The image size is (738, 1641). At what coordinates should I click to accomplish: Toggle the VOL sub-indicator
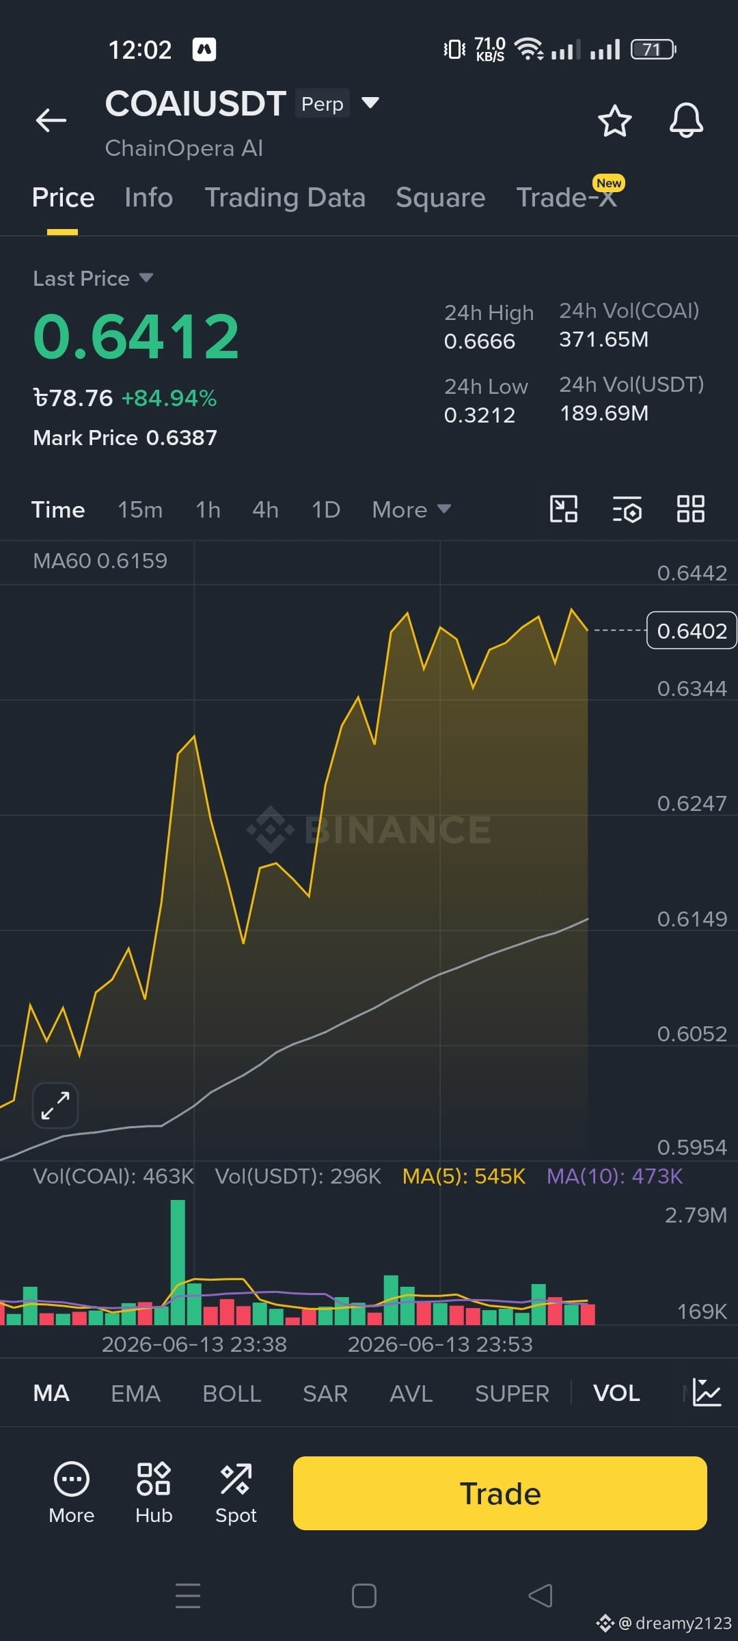pyautogui.click(x=616, y=1393)
